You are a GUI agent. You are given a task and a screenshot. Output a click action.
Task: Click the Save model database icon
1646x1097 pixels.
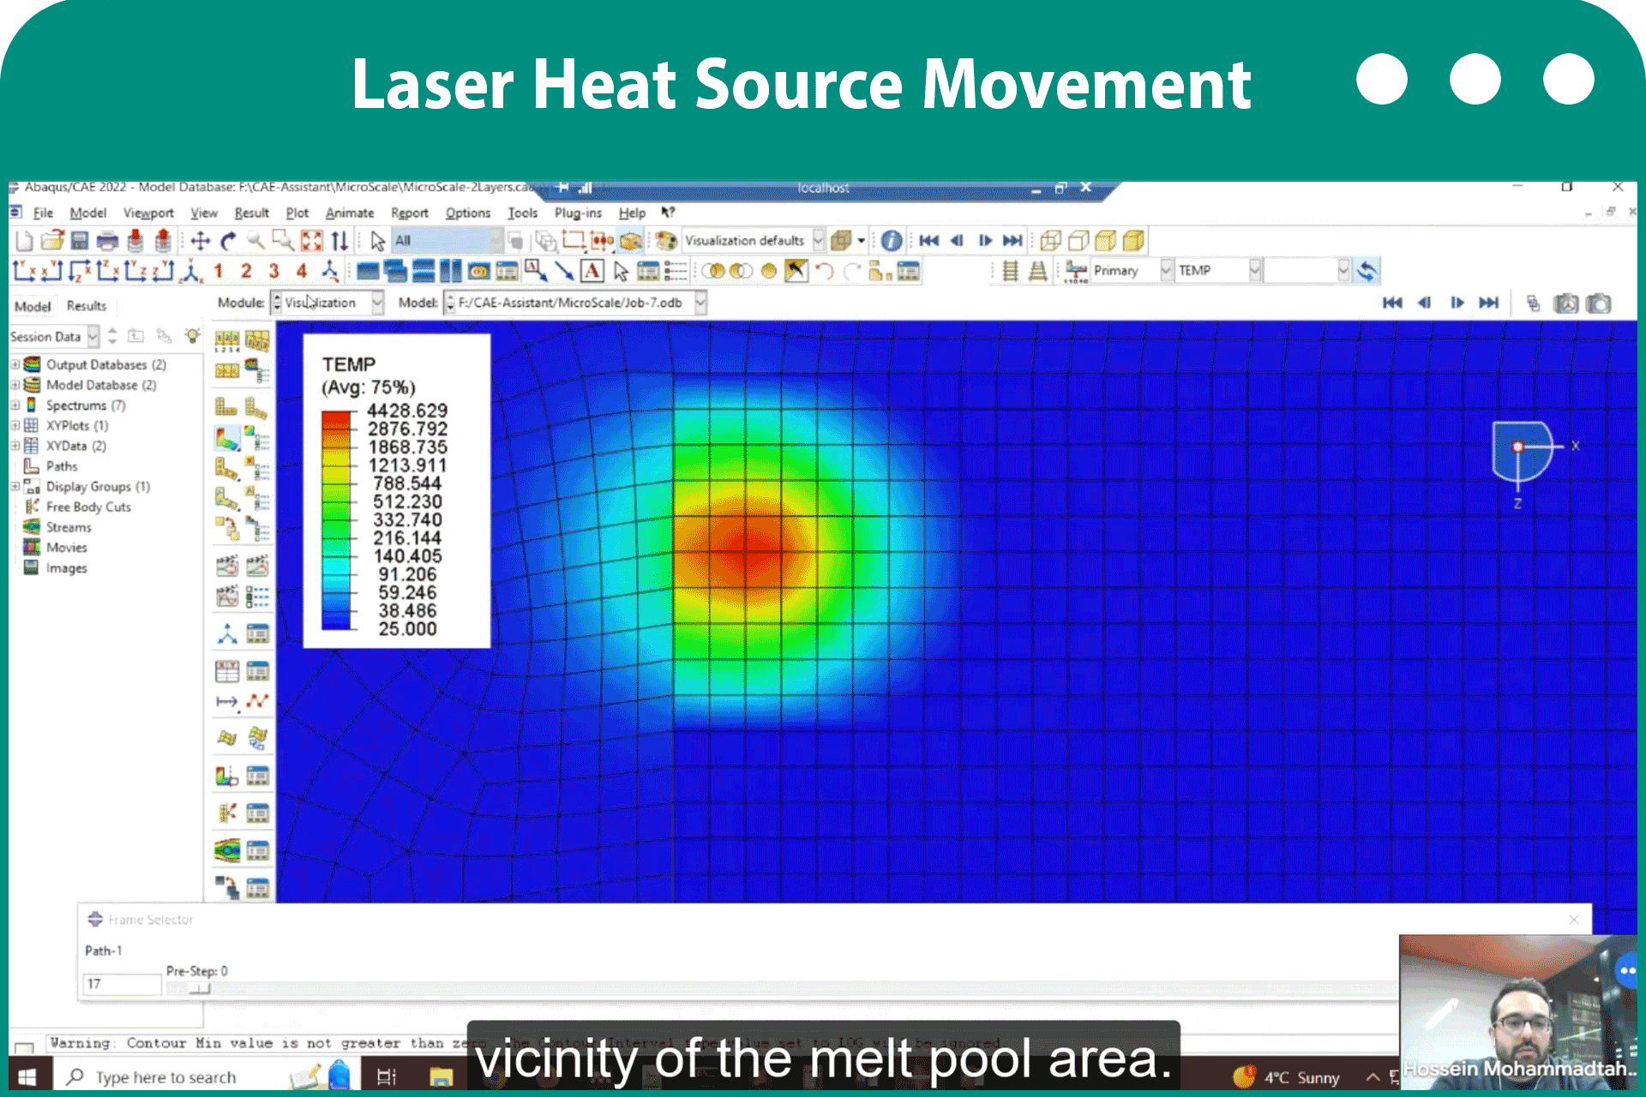[80, 241]
